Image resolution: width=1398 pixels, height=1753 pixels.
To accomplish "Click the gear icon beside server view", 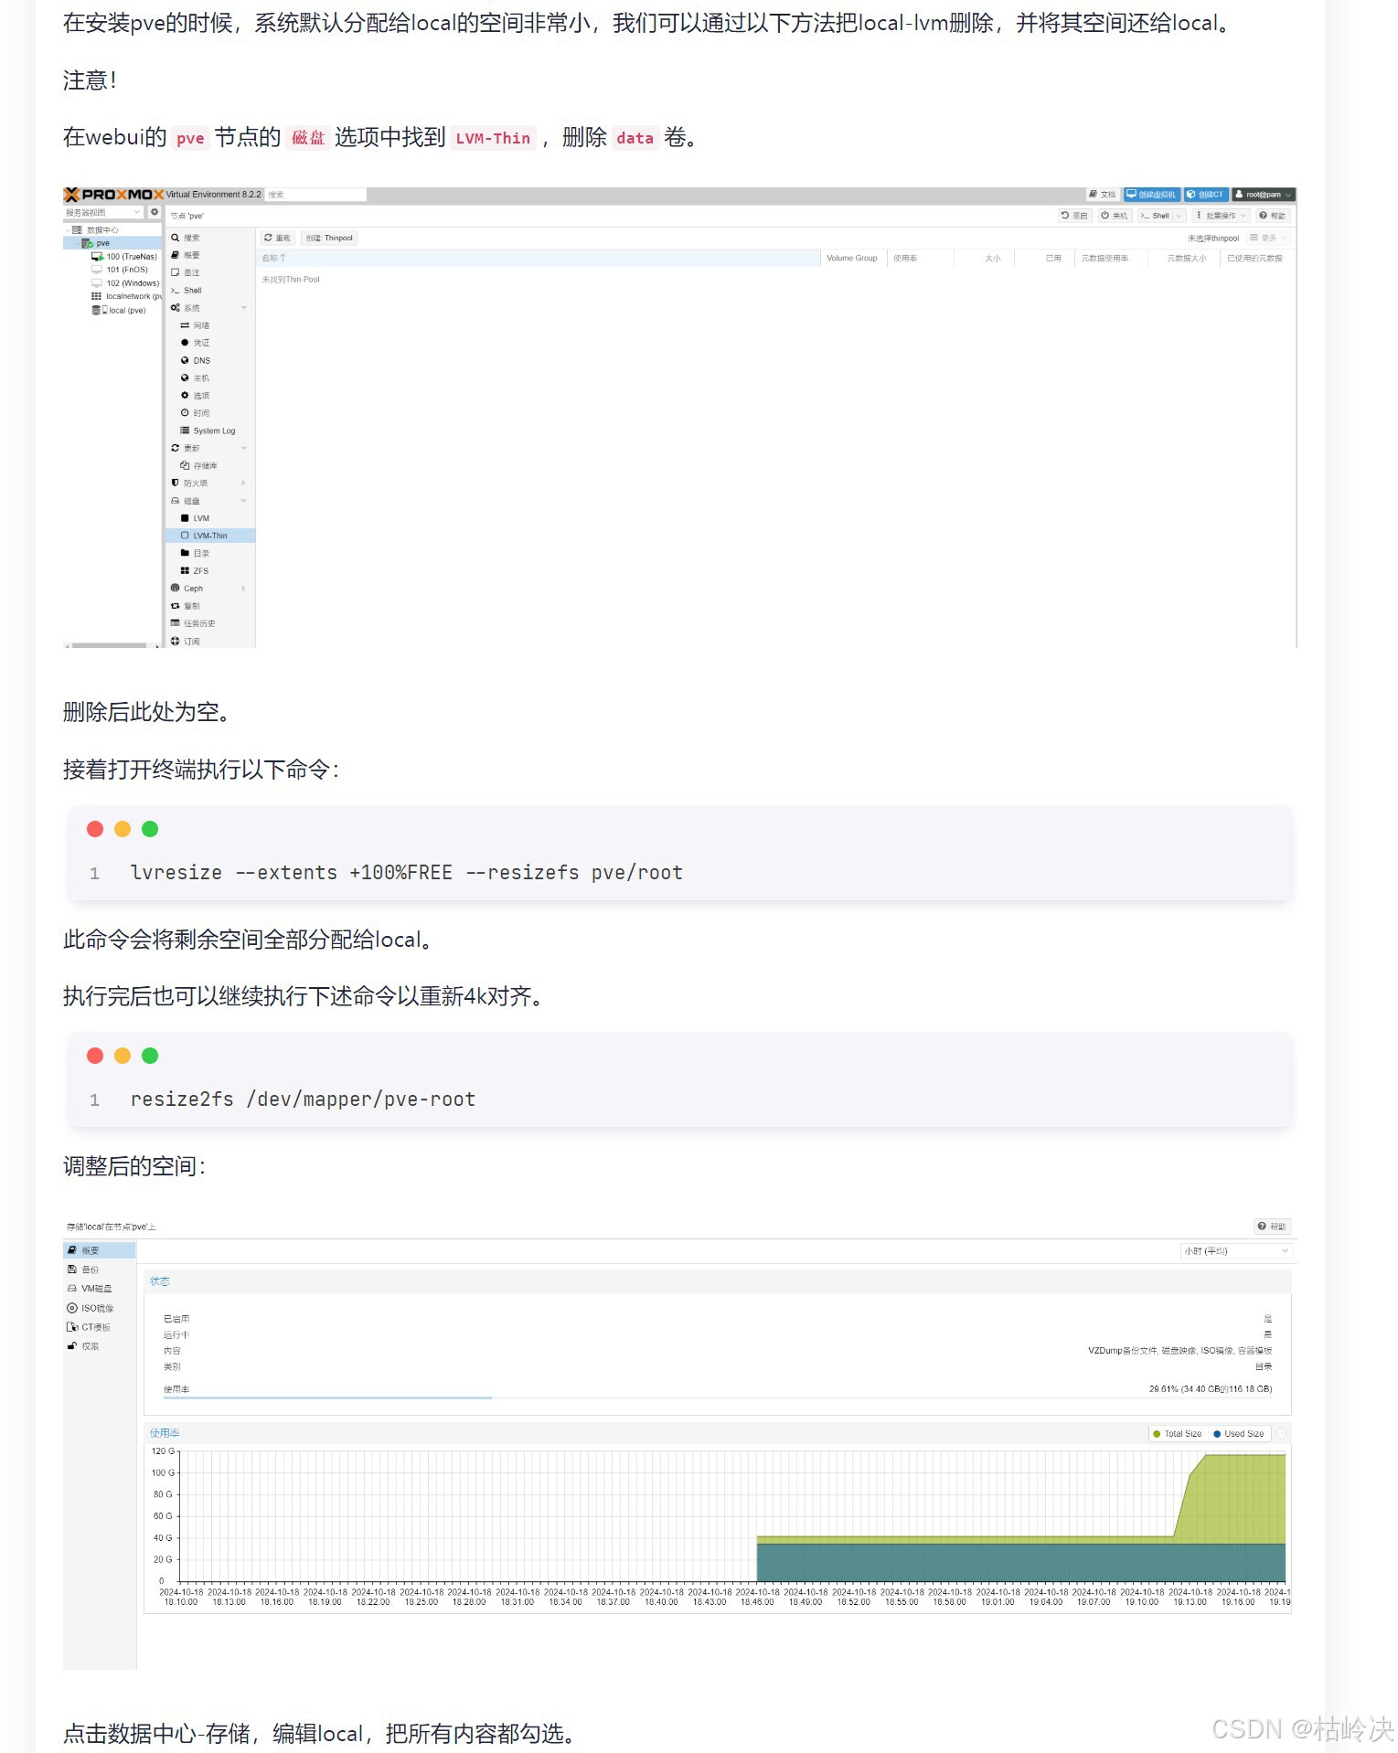I will [155, 212].
